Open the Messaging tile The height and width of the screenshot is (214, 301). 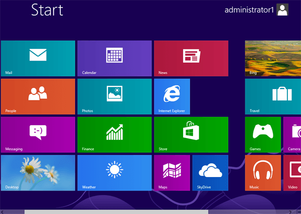click(x=38, y=134)
